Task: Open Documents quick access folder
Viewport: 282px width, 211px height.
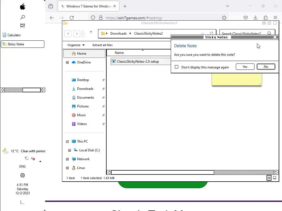Action: click(85, 98)
